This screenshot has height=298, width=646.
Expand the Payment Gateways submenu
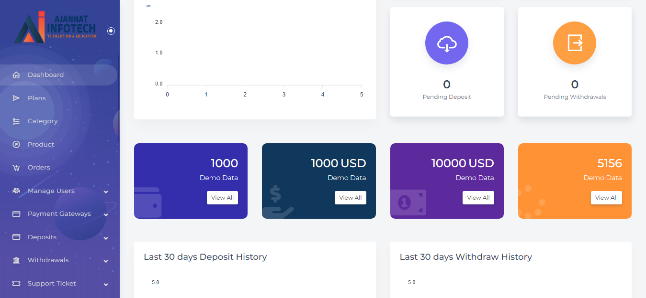pos(106,214)
